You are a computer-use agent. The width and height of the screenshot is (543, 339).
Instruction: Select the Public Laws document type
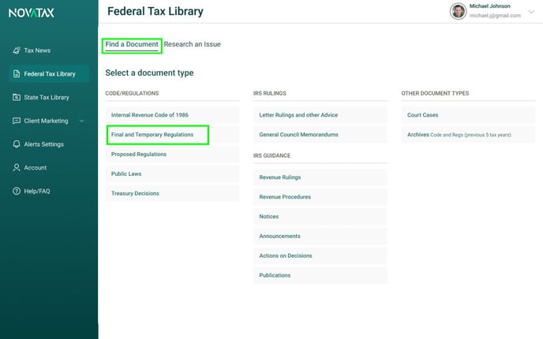click(x=173, y=173)
